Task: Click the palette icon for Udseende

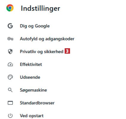Action: pos(10,77)
